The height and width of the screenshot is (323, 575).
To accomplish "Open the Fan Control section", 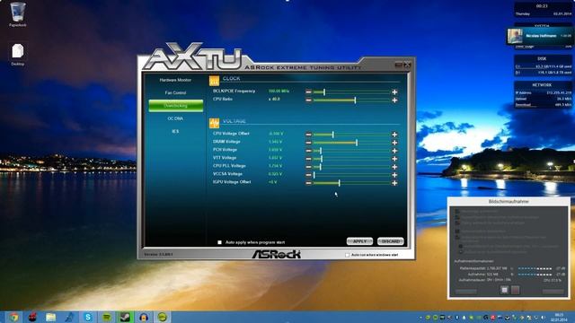I will pyautogui.click(x=175, y=92).
